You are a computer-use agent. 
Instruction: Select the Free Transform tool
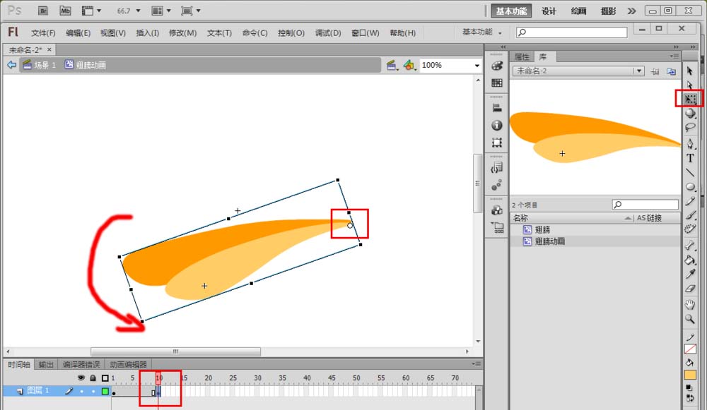690,99
